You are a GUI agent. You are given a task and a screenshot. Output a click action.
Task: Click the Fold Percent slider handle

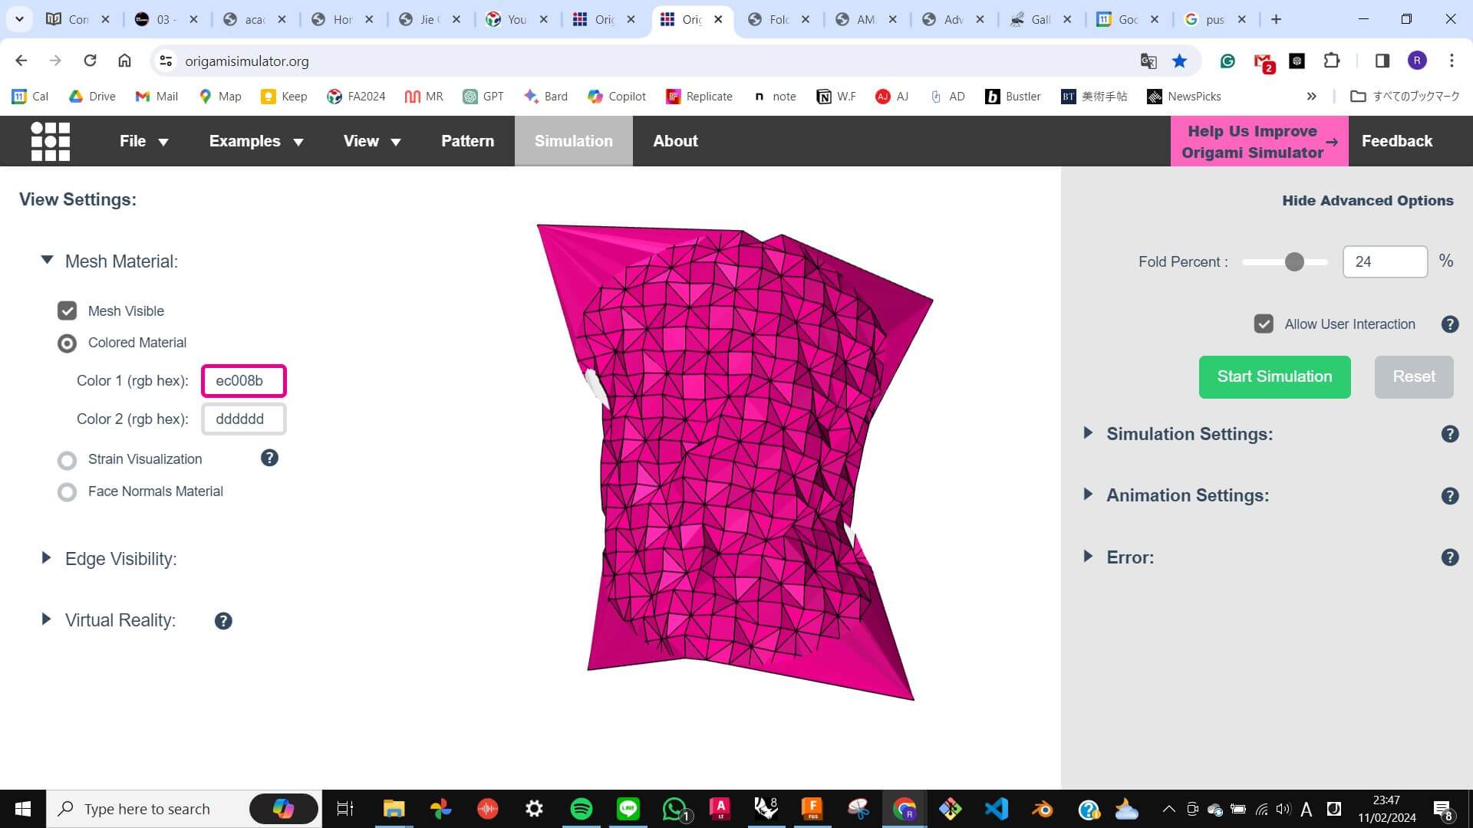1293,262
